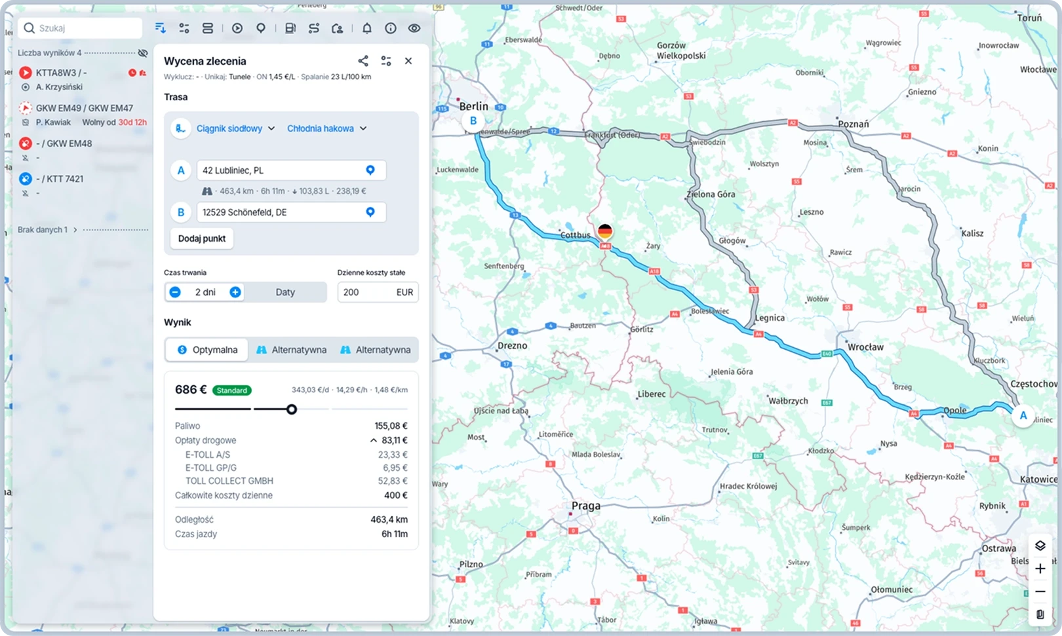Open the info icon in the toolbar

point(391,28)
